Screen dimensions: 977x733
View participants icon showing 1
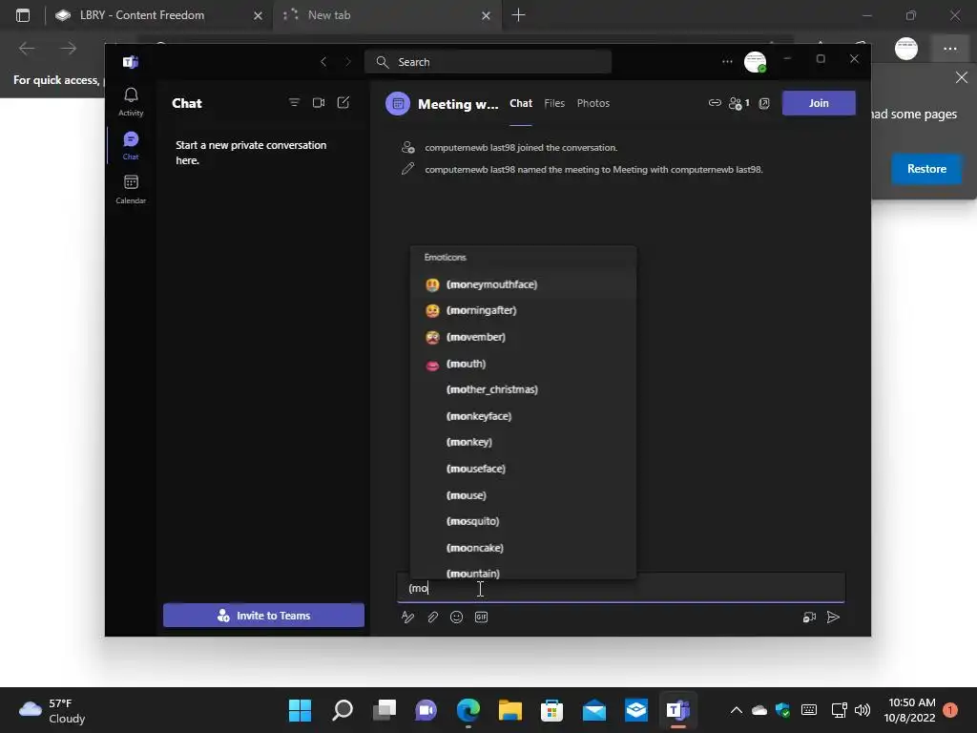[x=739, y=103]
